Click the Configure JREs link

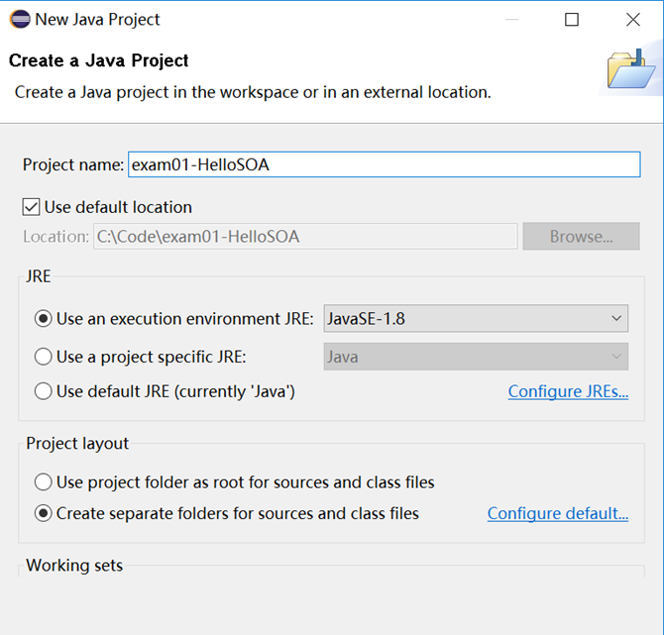coord(568,391)
